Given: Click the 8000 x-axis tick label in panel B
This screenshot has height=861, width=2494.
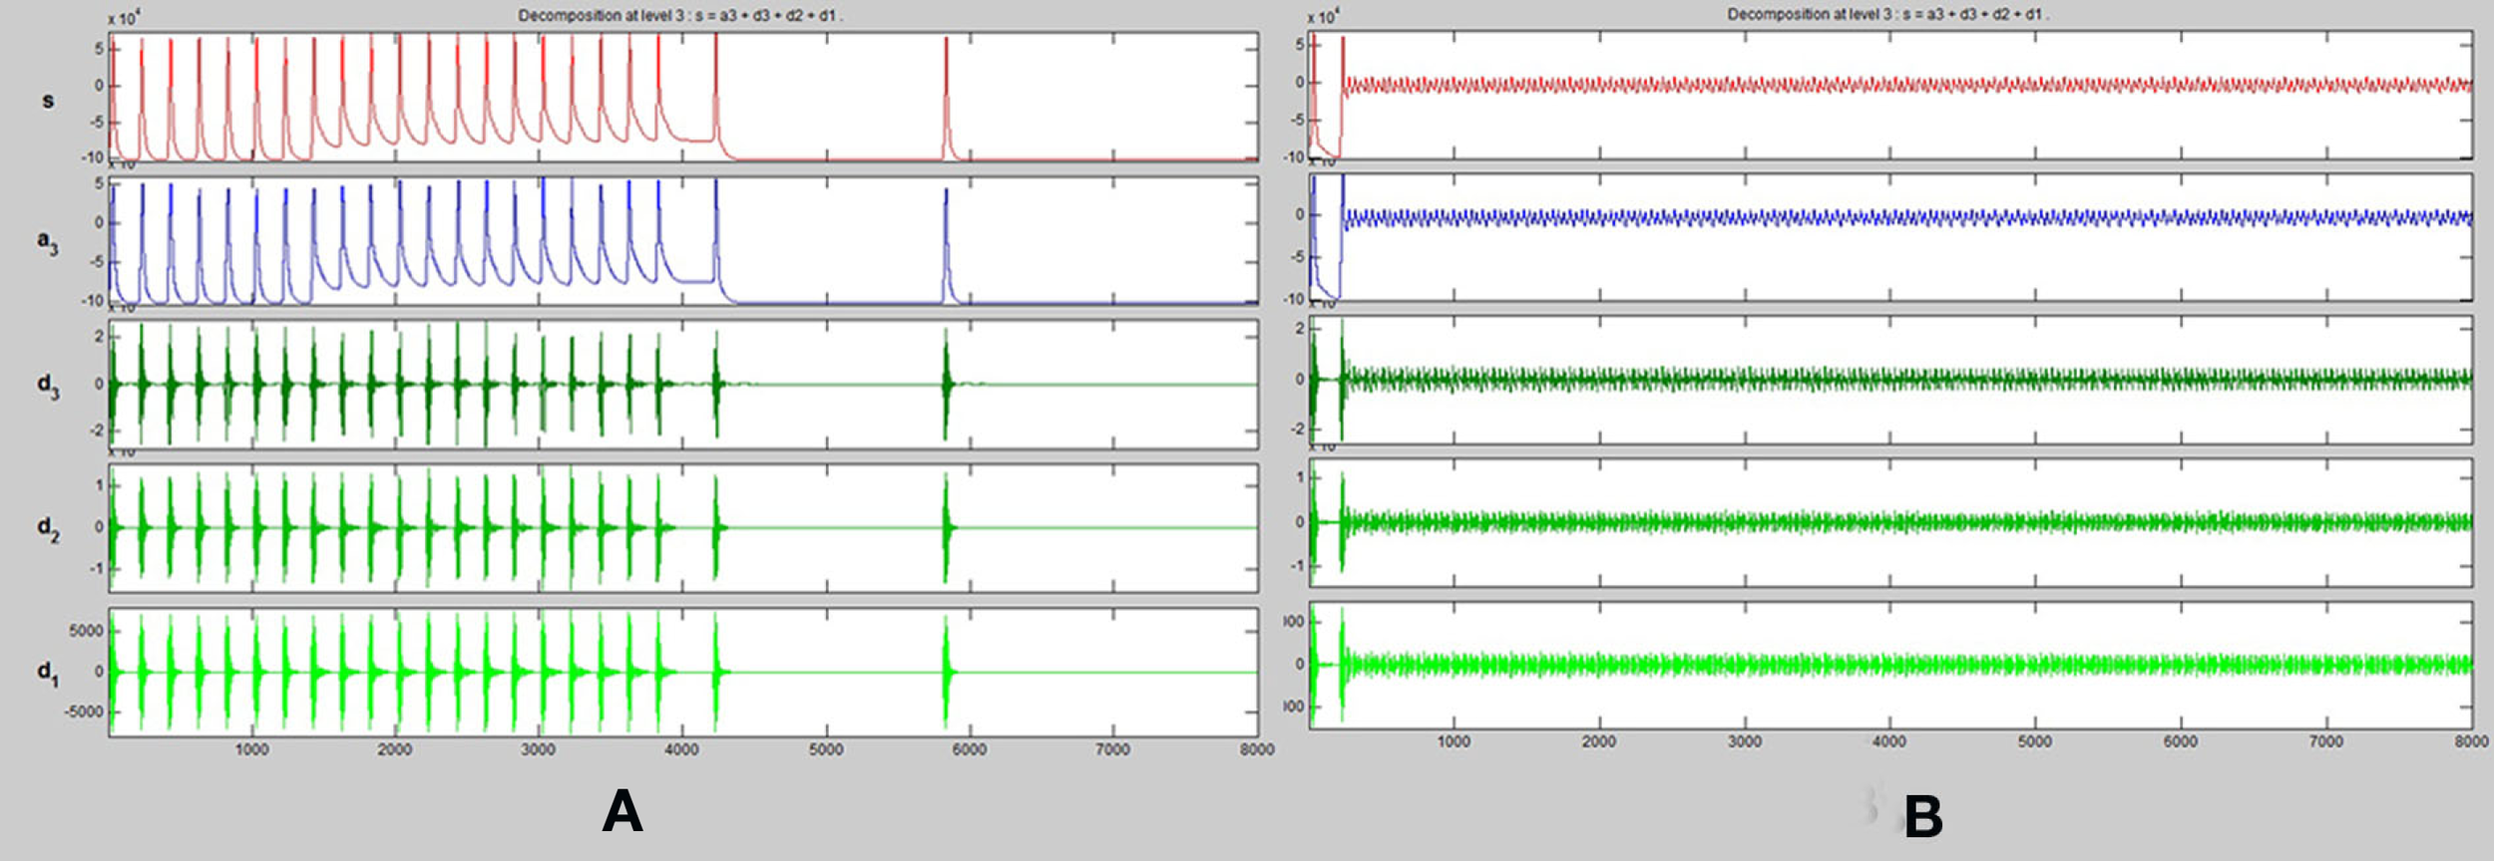Looking at the screenshot, I should click(x=2471, y=741).
